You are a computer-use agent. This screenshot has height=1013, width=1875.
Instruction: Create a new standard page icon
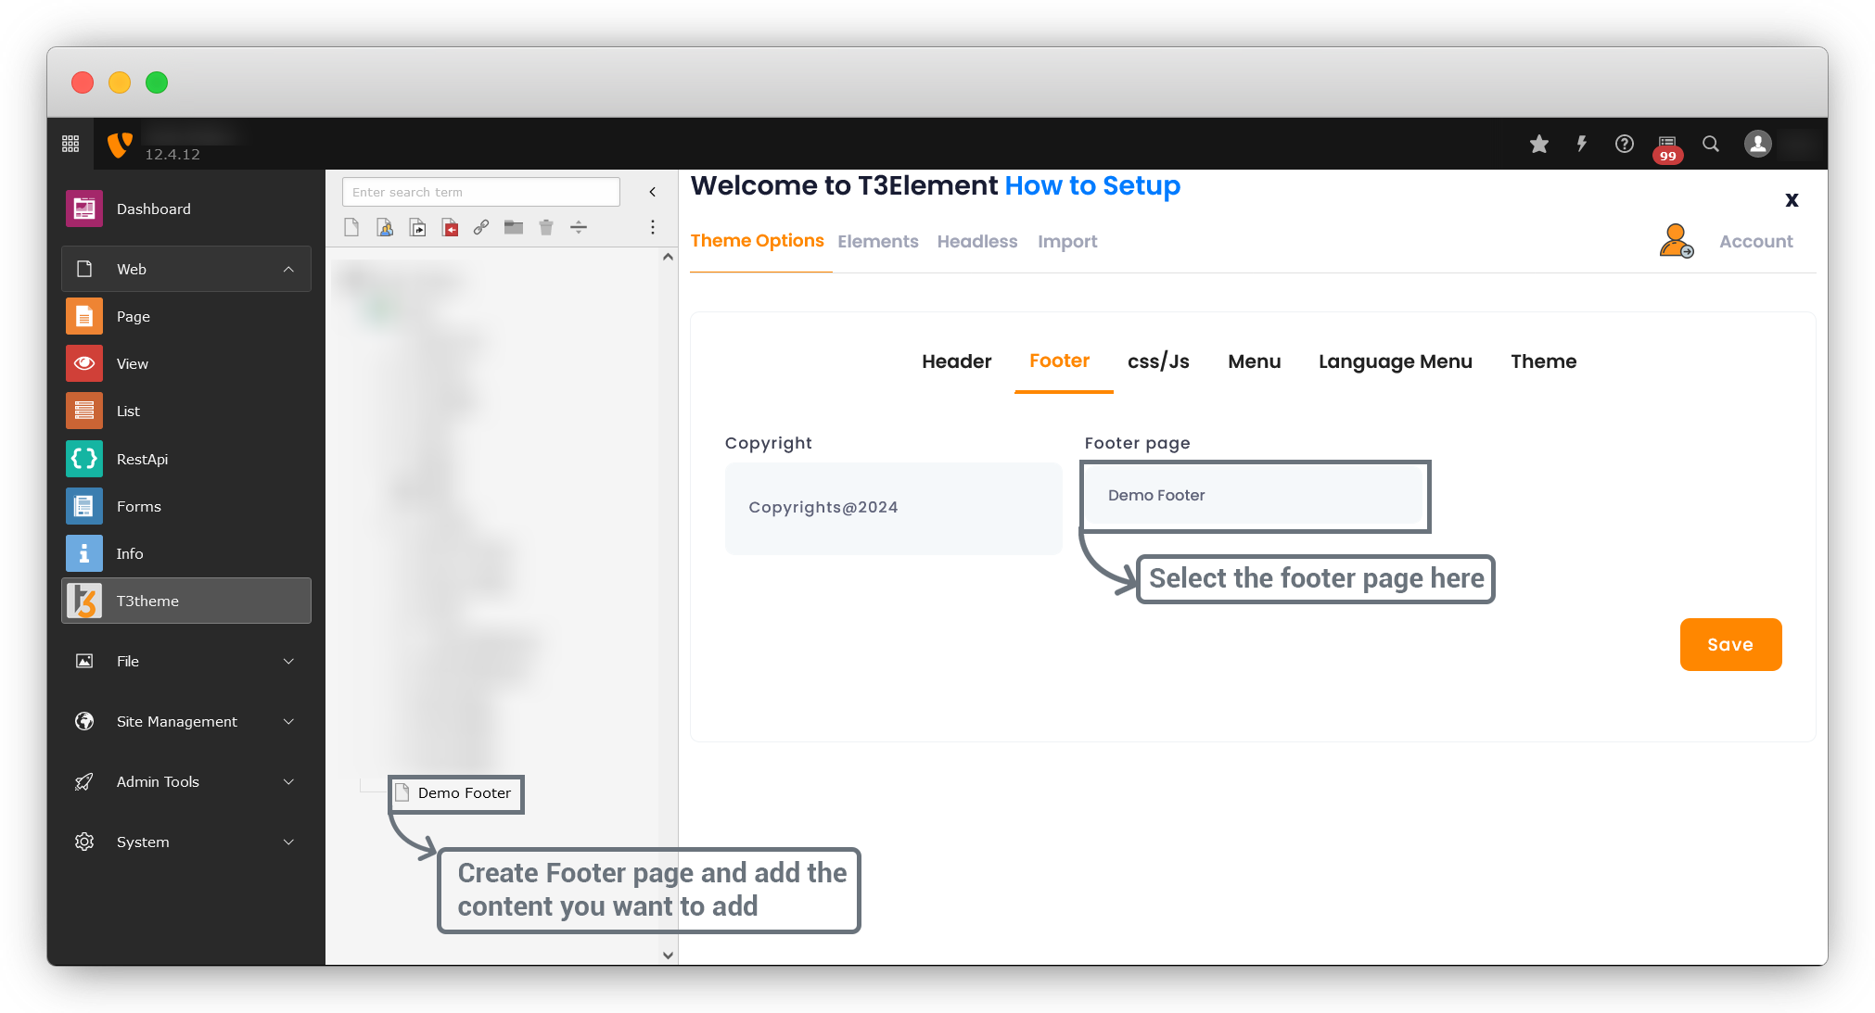click(351, 227)
